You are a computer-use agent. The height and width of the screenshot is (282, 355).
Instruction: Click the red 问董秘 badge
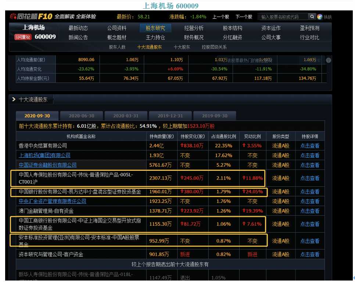24,37
